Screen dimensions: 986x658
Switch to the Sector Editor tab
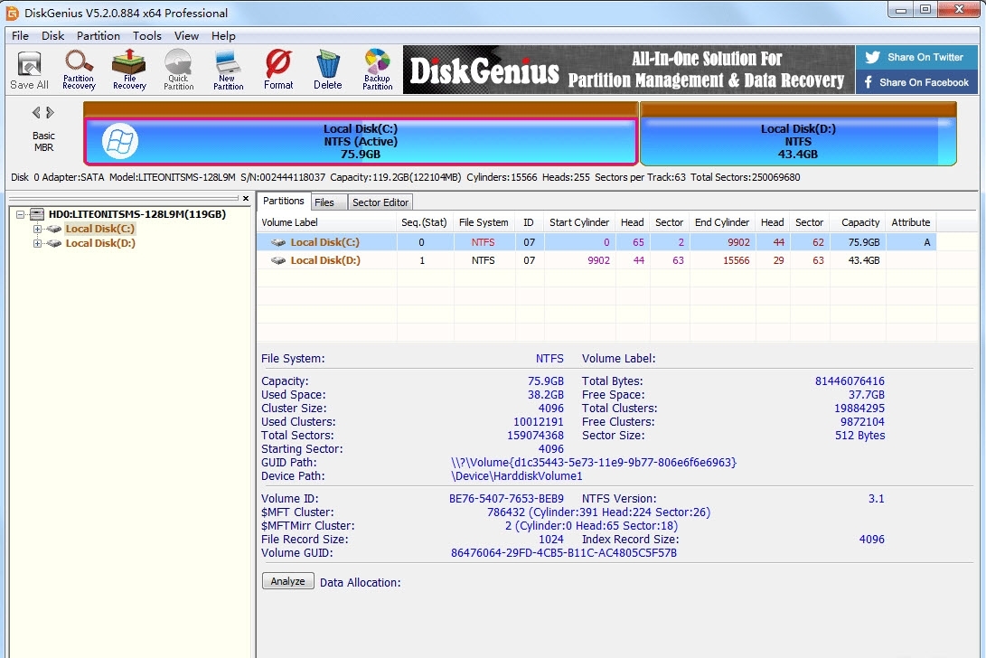[380, 202]
